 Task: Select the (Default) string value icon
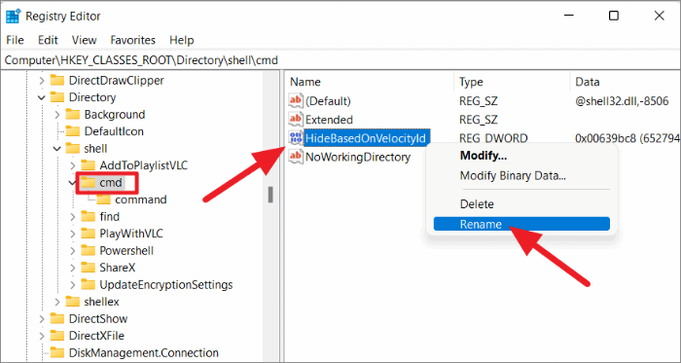pyautogui.click(x=296, y=101)
